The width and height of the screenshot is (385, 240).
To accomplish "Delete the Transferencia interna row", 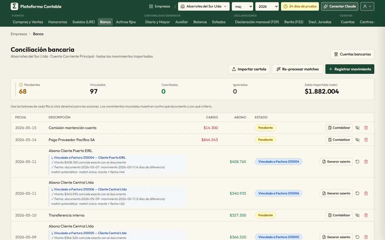I will [366, 215].
